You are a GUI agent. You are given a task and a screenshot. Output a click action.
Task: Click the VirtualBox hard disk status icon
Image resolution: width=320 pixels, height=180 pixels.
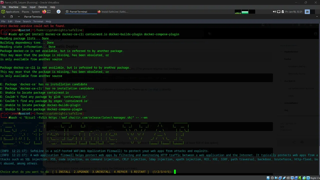[x=268, y=178]
